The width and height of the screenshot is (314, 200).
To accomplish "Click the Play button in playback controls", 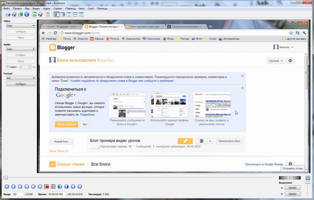I will tap(7, 187).
